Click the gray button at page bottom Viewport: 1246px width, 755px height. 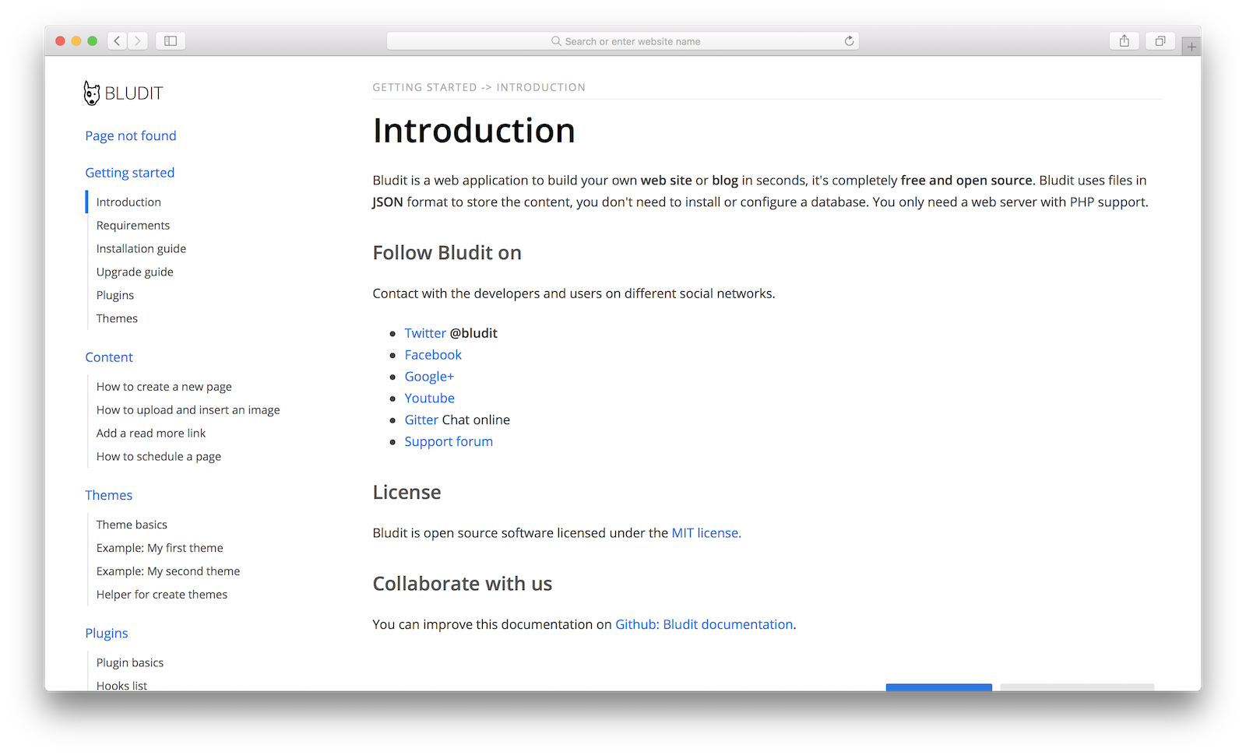pyautogui.click(x=1077, y=687)
